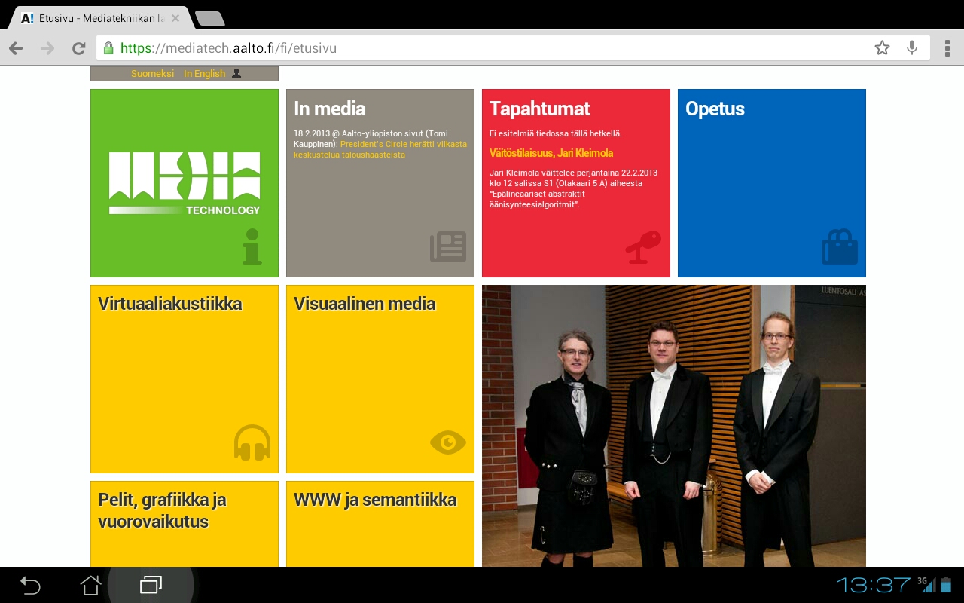This screenshot has height=603, width=964.
Task: Tap the 13:37 clock
Action: [x=874, y=585]
